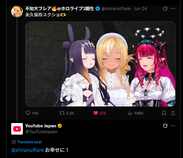Image resolution: width=183 pixels, height=158 pixels.
Task: Open more options on YouTube Japan's reply
Action: (x=173, y=126)
